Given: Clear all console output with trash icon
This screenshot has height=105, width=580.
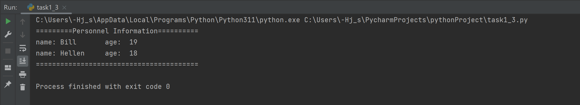Looking at the screenshot, I should [23, 87].
